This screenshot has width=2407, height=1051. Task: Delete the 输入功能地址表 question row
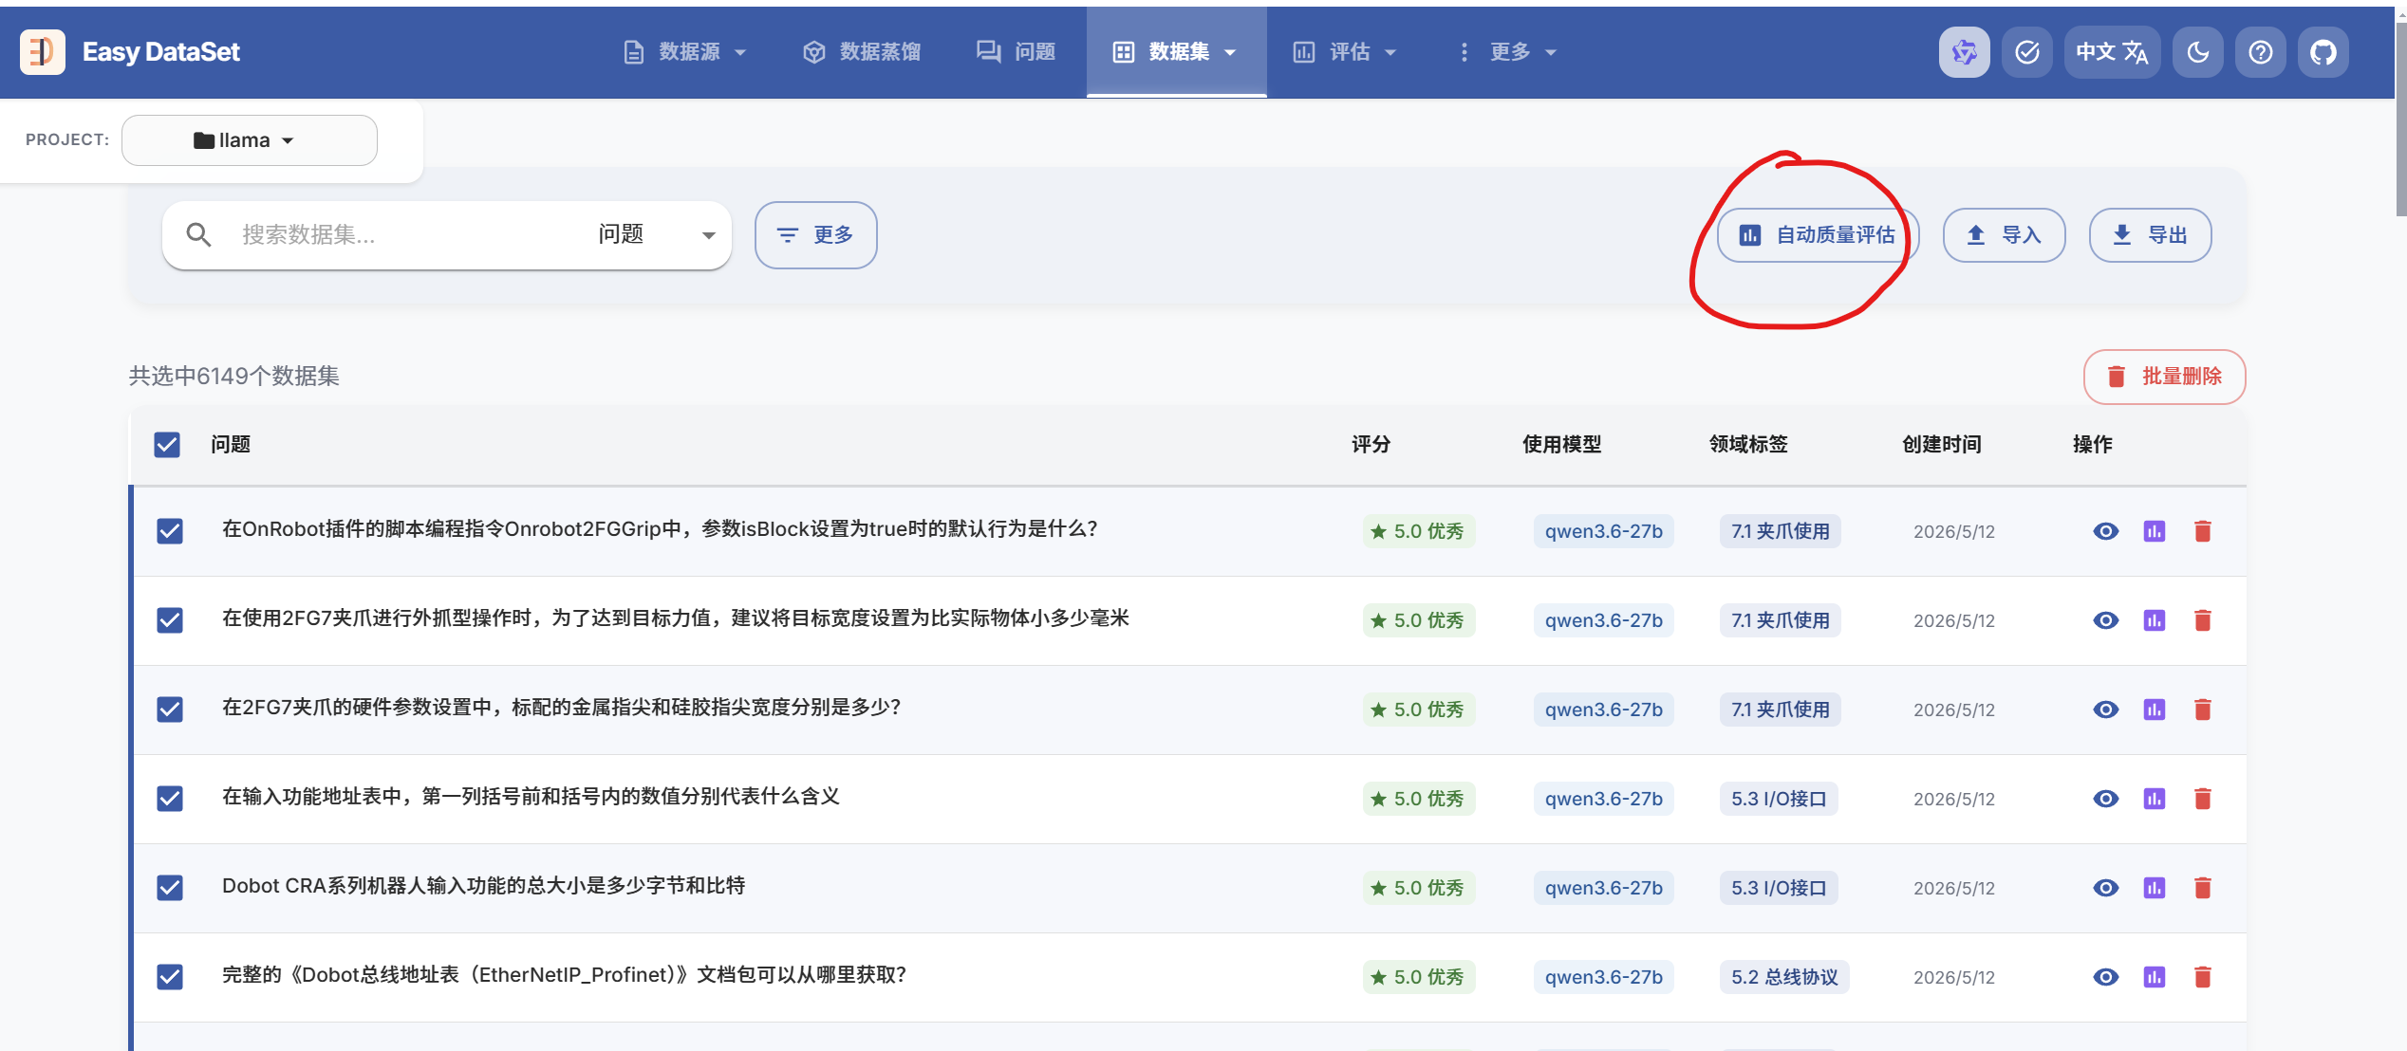click(x=2203, y=799)
